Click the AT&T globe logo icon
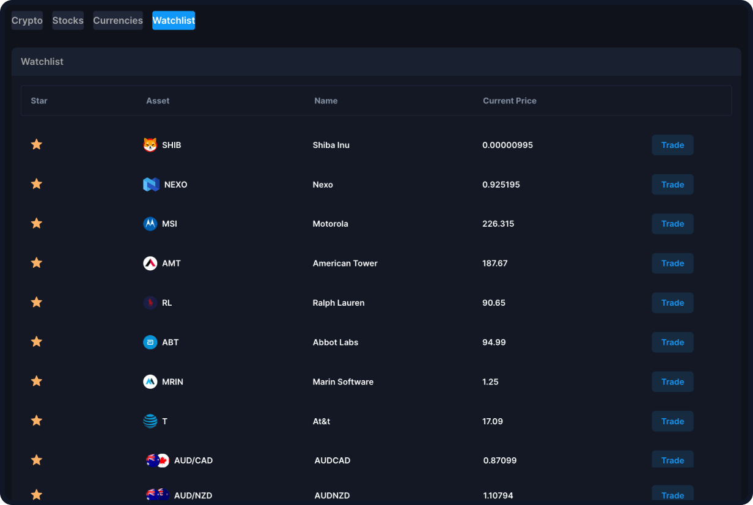The width and height of the screenshot is (753, 505). (x=150, y=421)
